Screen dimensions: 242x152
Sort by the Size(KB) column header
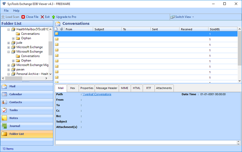[x=223, y=29]
